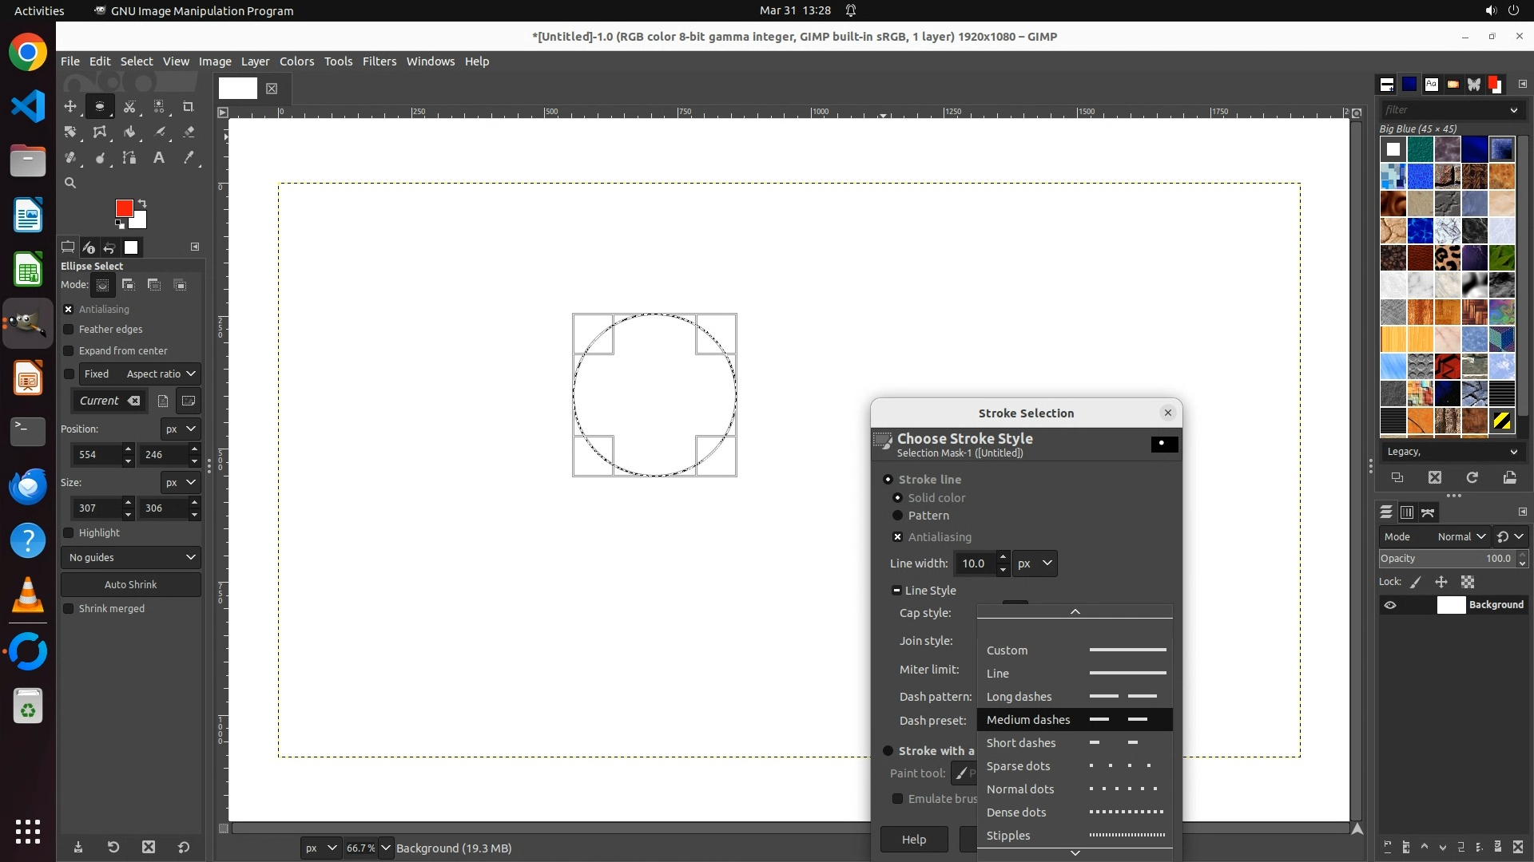Select the Bucket Fill tool
Image resolution: width=1534 pixels, height=862 pixels.
click(129, 132)
